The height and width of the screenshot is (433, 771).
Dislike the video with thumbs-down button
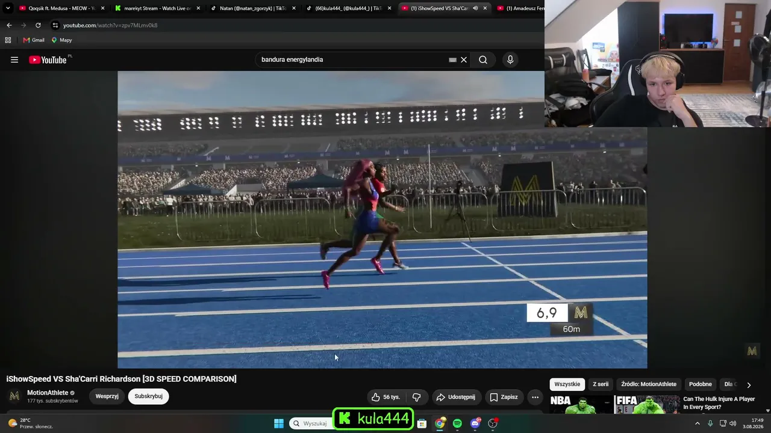tap(416, 397)
